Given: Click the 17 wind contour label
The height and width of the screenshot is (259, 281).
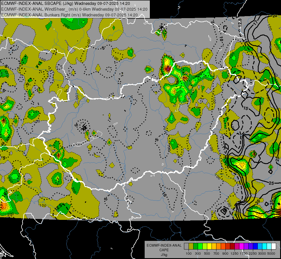Looking at the screenshot, I should [x=255, y=22].
